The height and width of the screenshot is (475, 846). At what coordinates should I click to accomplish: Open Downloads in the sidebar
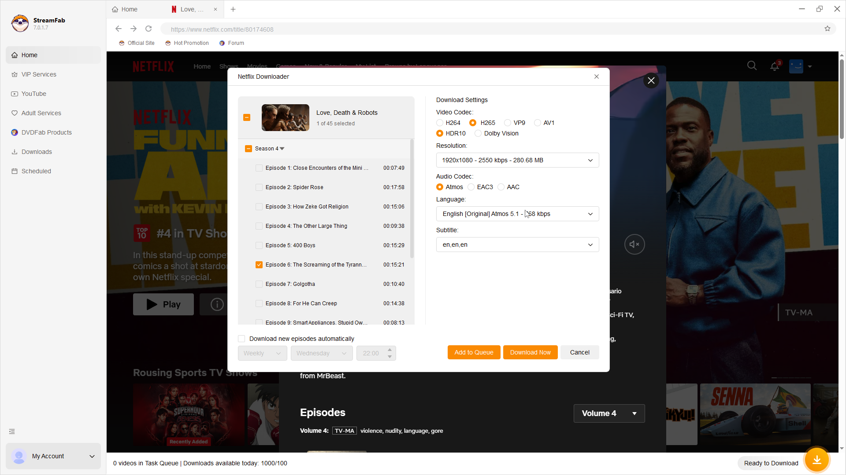click(x=53, y=152)
